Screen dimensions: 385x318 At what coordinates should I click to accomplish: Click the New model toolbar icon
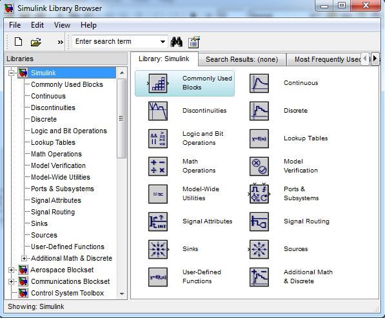coord(18,42)
